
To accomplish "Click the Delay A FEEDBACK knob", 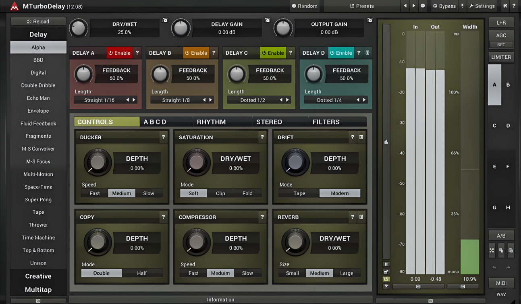I will (83, 74).
